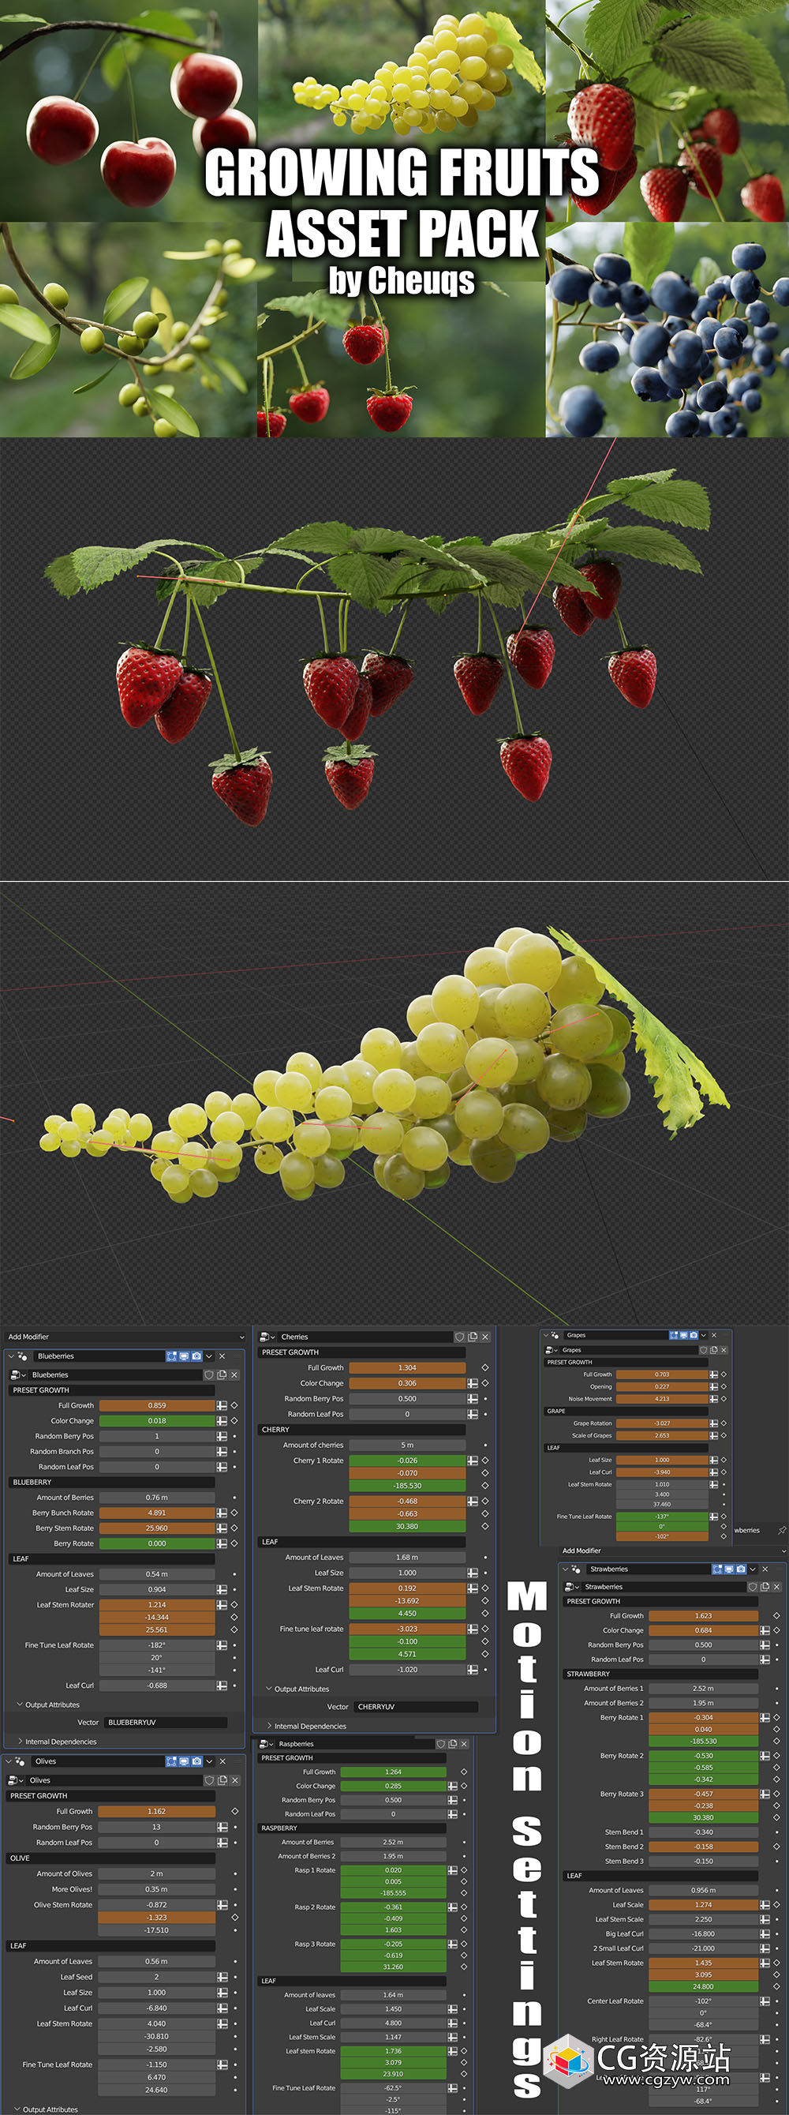The image size is (789, 2115).
Task: Adjust Raspberries Color Change value 0.285
Action: pyautogui.click(x=393, y=1786)
